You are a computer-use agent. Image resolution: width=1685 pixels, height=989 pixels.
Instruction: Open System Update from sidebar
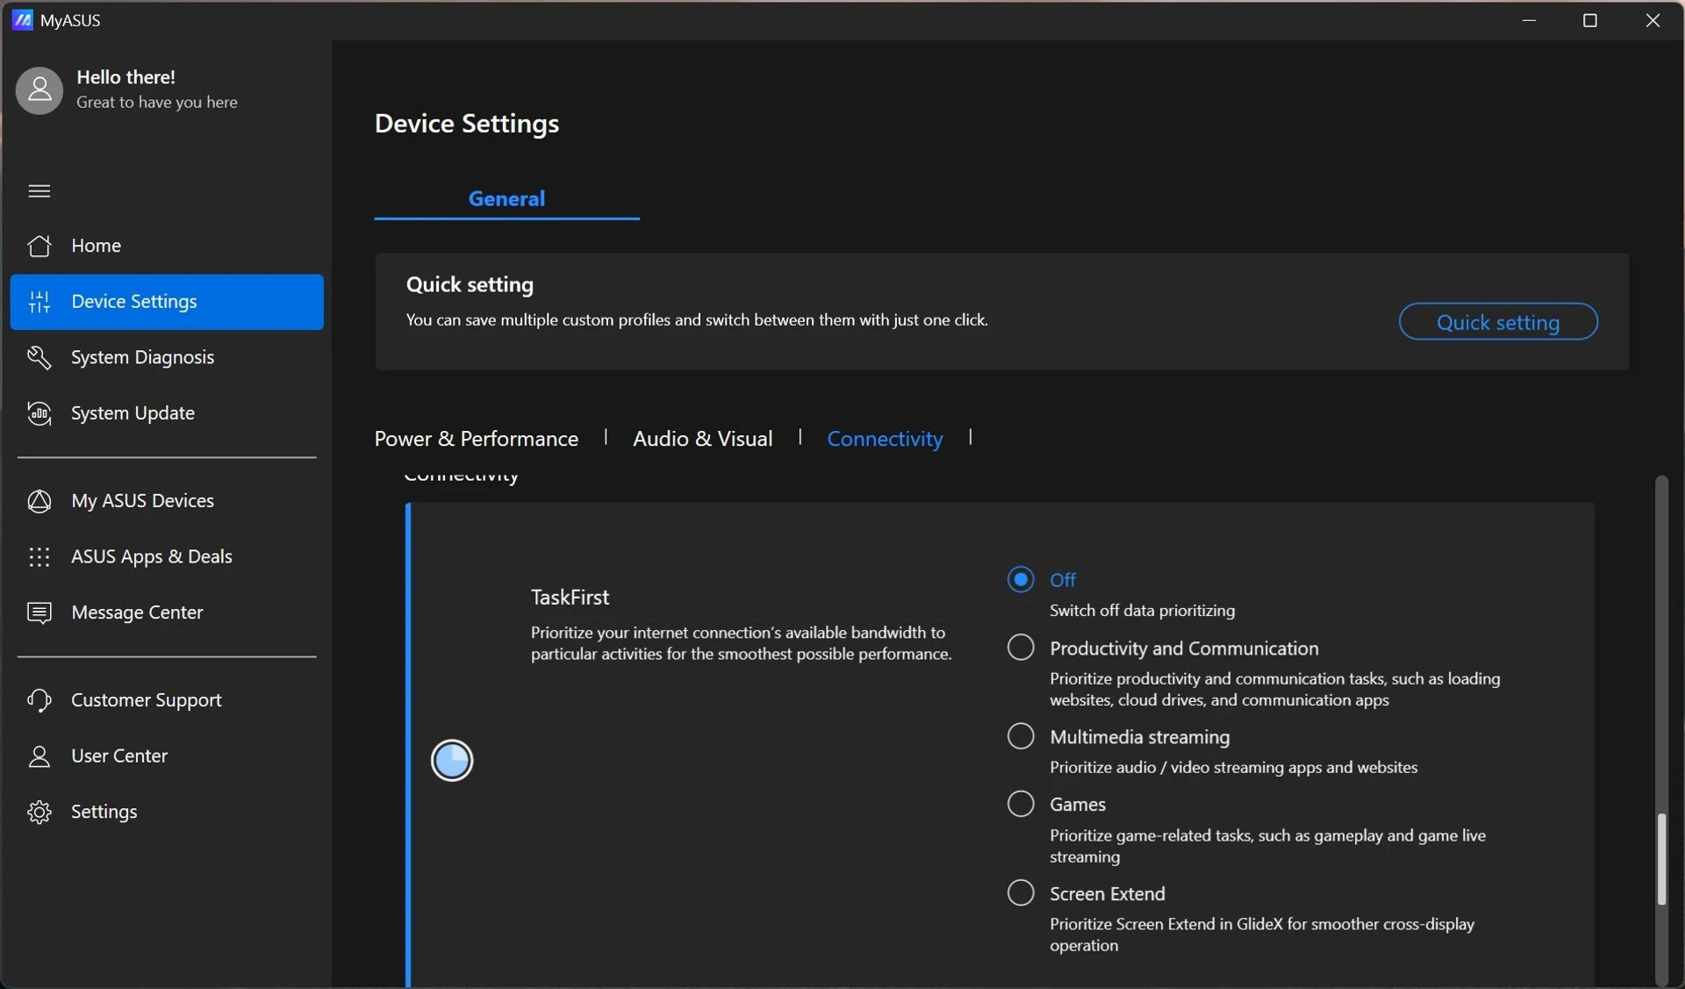click(167, 413)
